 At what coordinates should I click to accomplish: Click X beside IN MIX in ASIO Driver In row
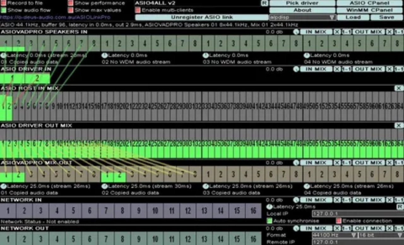pos(337,69)
